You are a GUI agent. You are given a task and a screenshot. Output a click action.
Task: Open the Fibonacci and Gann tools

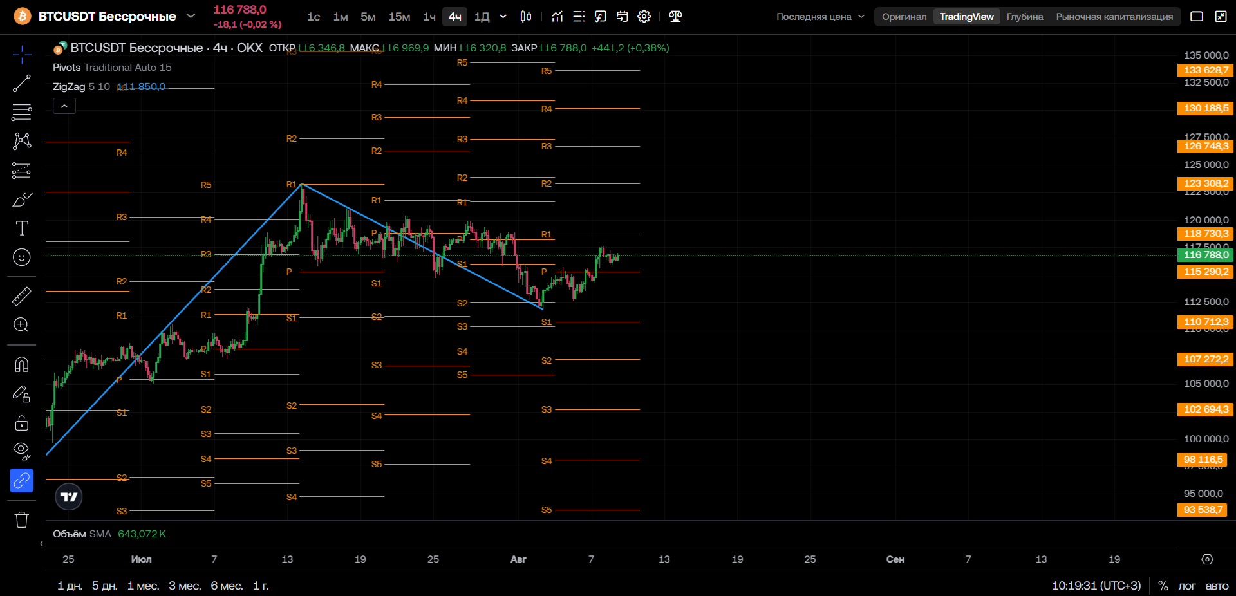22,113
